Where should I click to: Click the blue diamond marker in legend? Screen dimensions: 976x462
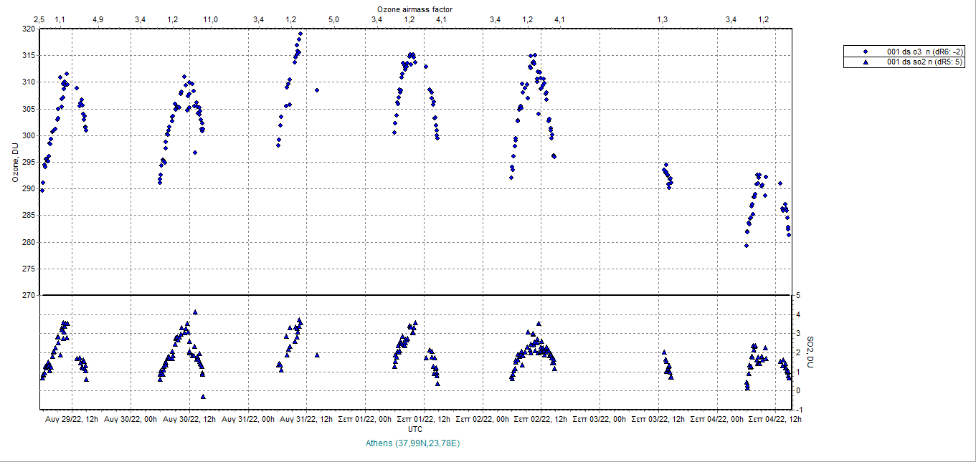pyautogui.click(x=866, y=52)
